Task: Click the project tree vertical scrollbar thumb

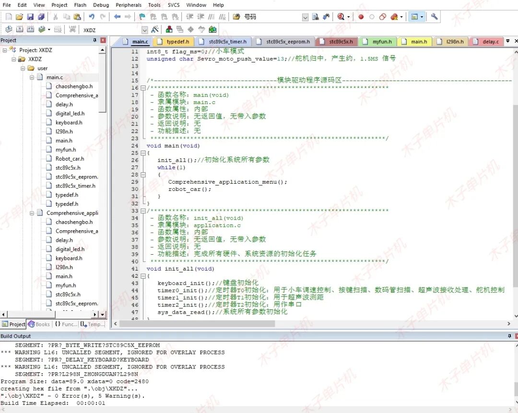Action: 103,83
